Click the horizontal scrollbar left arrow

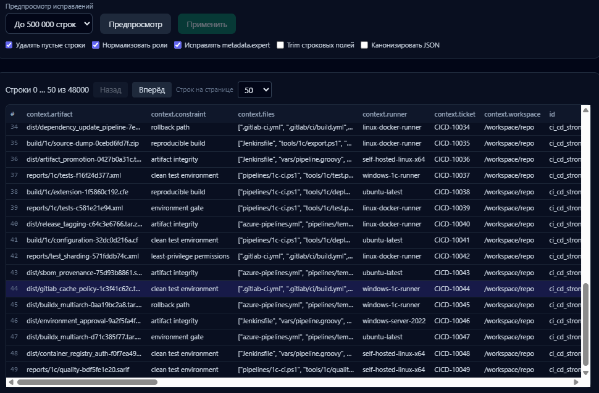click(11, 382)
